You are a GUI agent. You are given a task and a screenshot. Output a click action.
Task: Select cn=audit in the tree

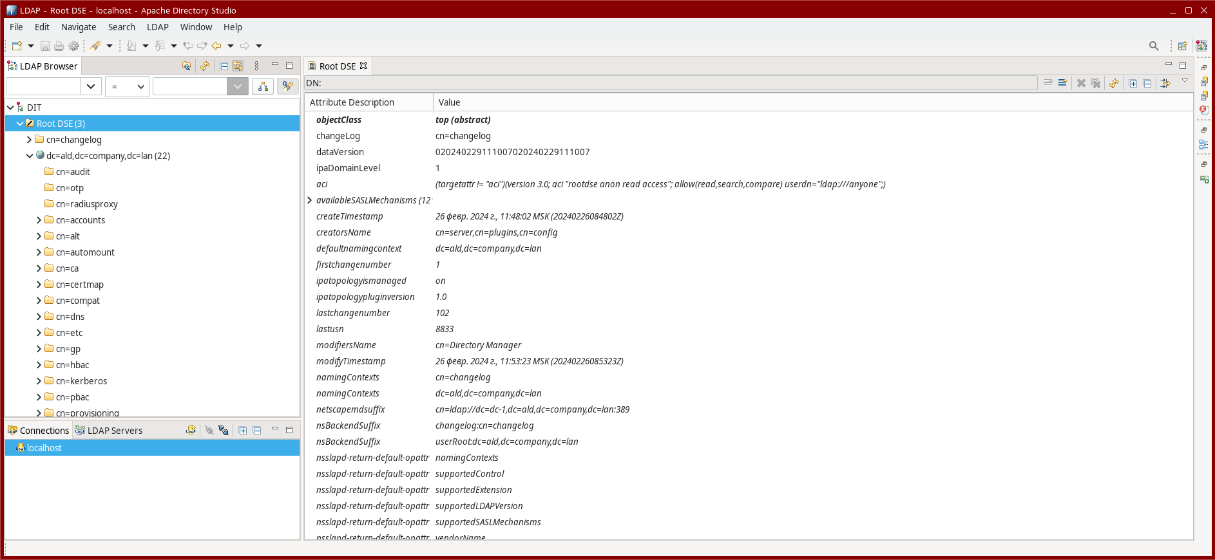(73, 172)
